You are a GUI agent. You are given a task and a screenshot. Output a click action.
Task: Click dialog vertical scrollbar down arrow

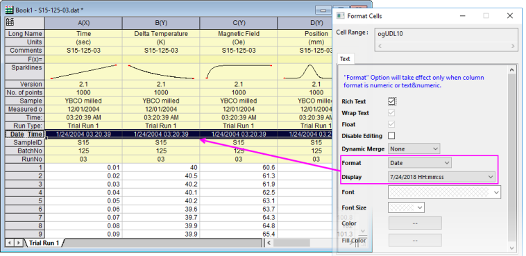coord(511,248)
